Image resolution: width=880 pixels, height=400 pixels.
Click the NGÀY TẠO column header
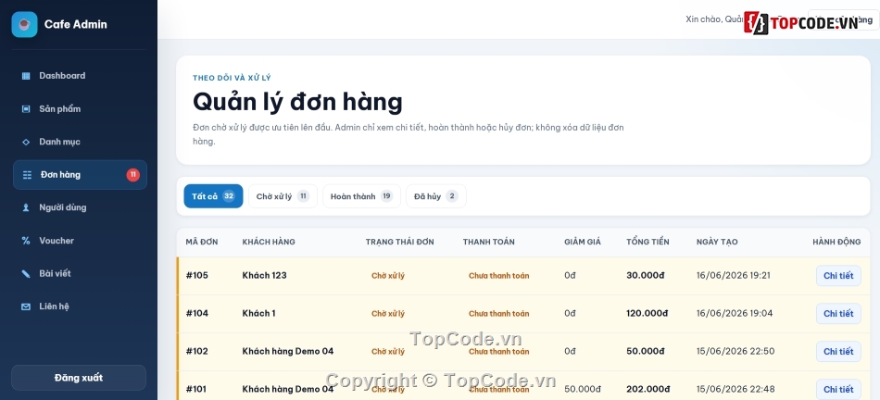[x=717, y=243]
